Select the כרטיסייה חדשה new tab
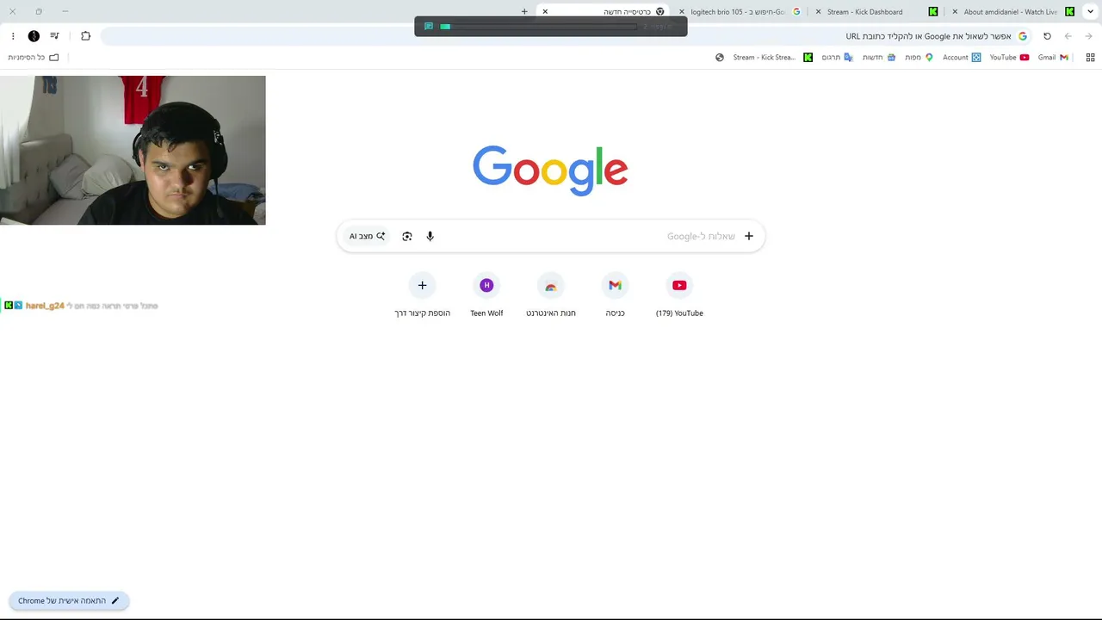 coord(604,12)
